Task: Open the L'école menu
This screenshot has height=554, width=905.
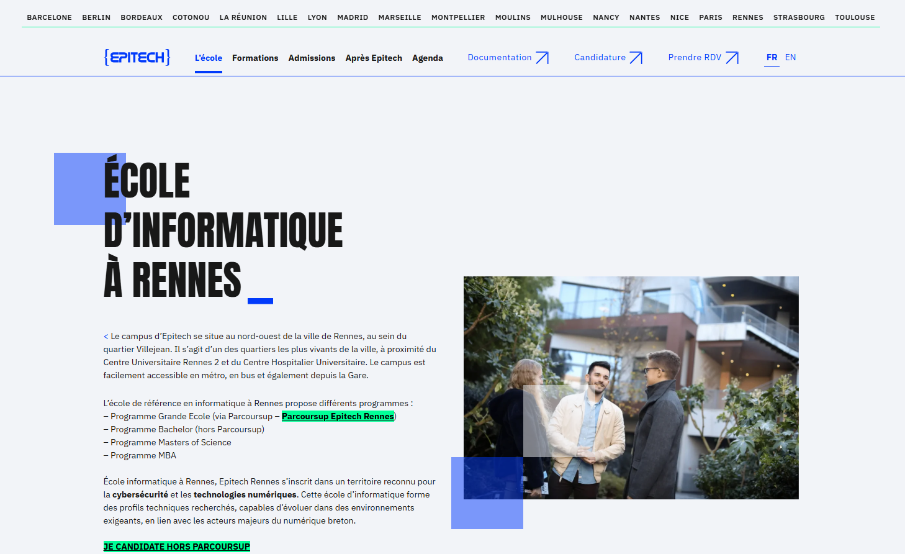Action: click(x=209, y=58)
